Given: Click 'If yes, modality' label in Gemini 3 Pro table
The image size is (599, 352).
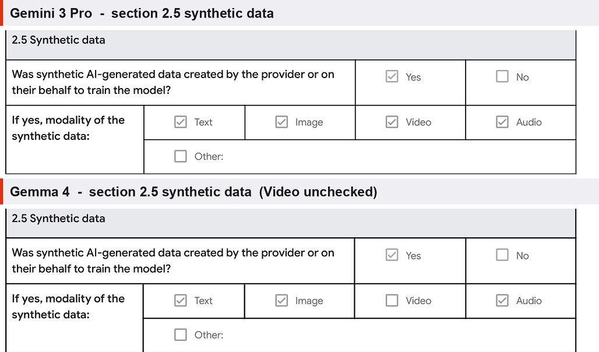Looking at the screenshot, I should click(x=68, y=128).
